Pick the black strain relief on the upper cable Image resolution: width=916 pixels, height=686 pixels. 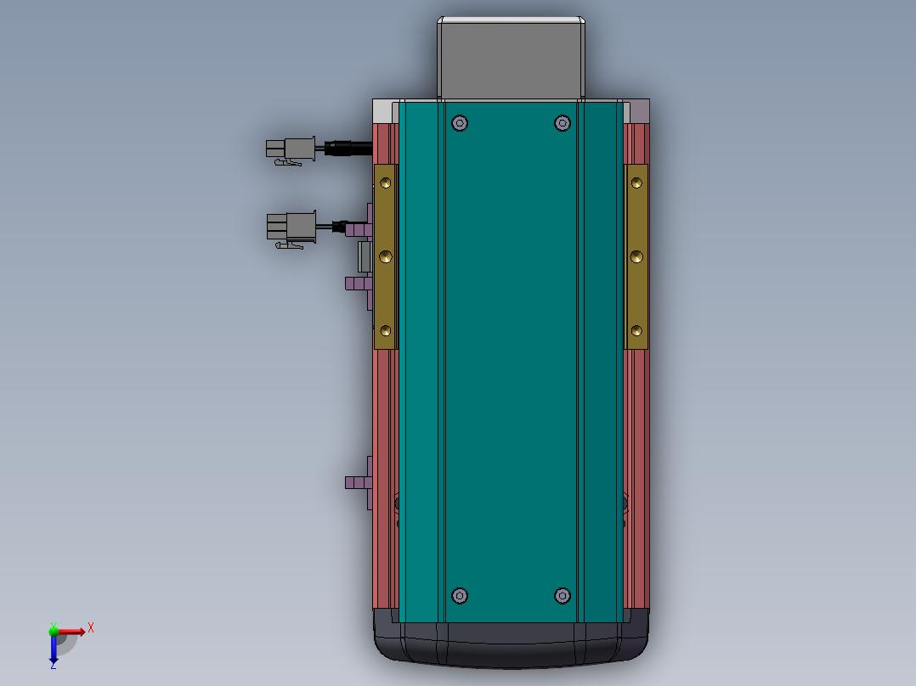coord(344,149)
